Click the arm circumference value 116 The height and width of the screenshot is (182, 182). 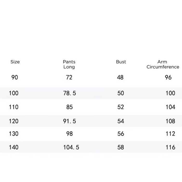coord(170,147)
